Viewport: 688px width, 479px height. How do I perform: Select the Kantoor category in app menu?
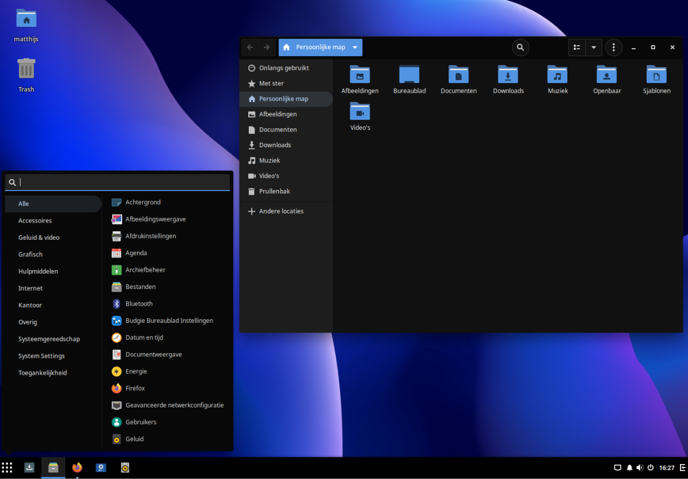point(30,306)
